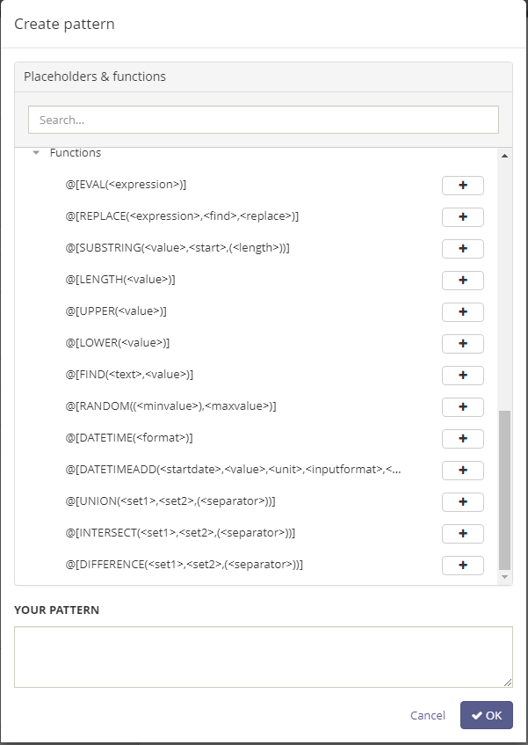Collapse the Functions tree section
The image size is (528, 745).
click(36, 152)
